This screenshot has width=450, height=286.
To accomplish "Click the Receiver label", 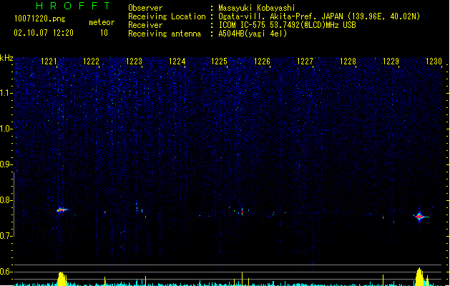I will (145, 25).
